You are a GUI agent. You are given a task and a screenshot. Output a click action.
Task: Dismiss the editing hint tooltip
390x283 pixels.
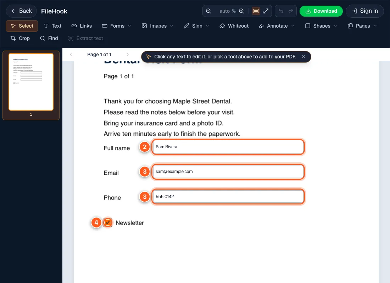point(303,57)
